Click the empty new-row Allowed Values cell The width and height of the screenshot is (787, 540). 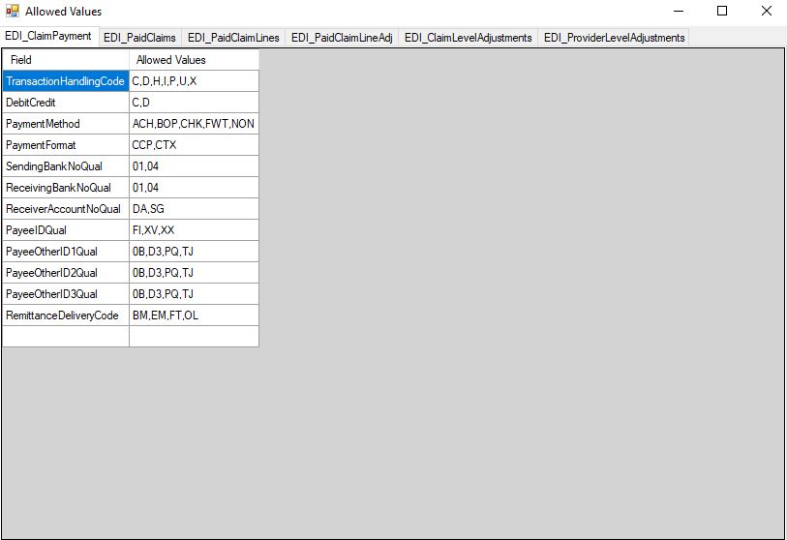(x=195, y=336)
